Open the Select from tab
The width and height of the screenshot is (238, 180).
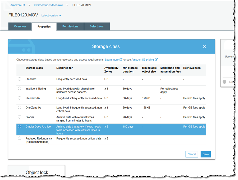(97, 26)
